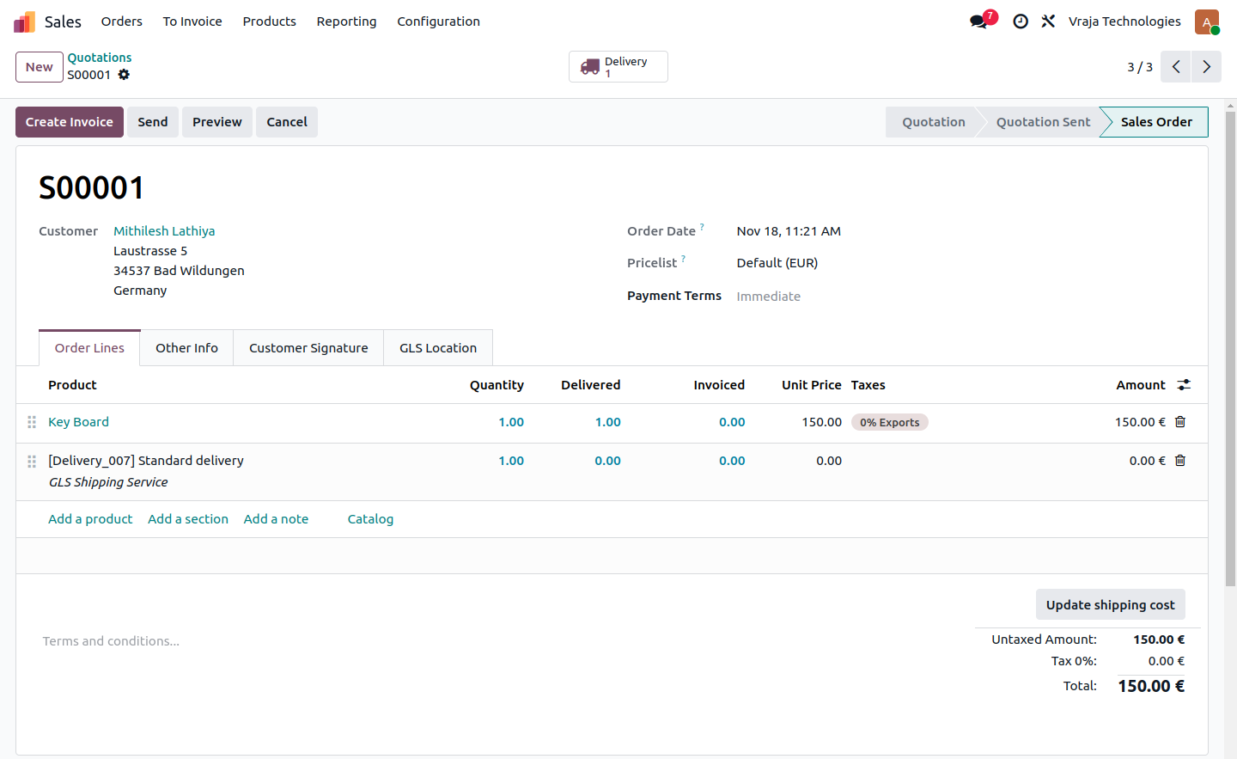This screenshot has width=1237, height=759.
Task: Open the Configuration menu
Action: [x=438, y=21]
